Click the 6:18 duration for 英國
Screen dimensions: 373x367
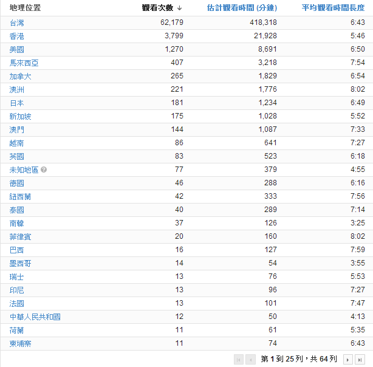(x=358, y=156)
